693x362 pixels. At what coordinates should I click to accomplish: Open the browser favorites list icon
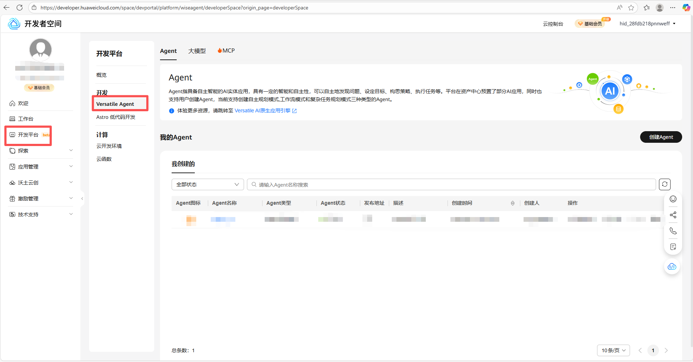click(647, 8)
